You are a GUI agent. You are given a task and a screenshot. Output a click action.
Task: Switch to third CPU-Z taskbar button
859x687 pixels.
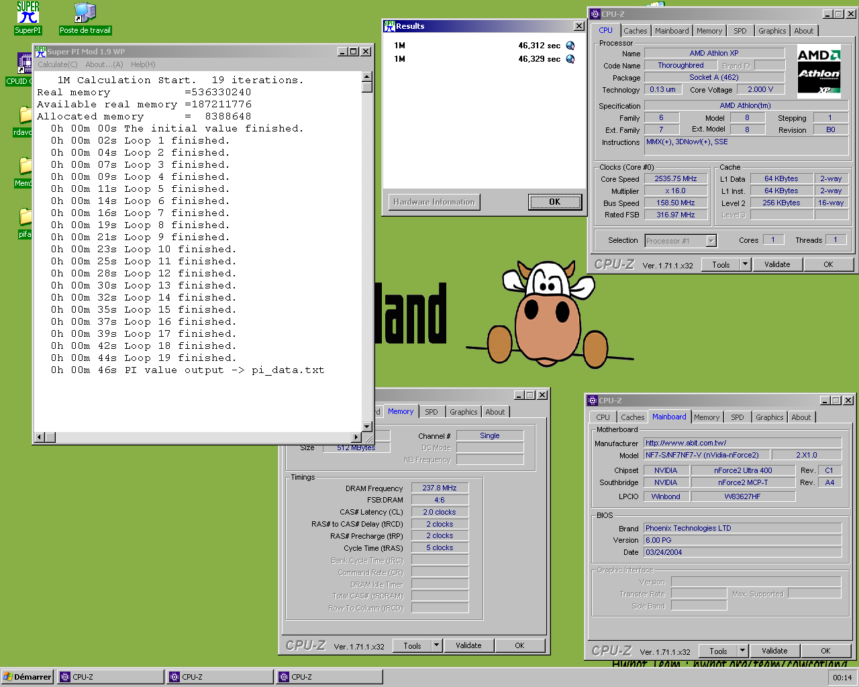(x=330, y=677)
